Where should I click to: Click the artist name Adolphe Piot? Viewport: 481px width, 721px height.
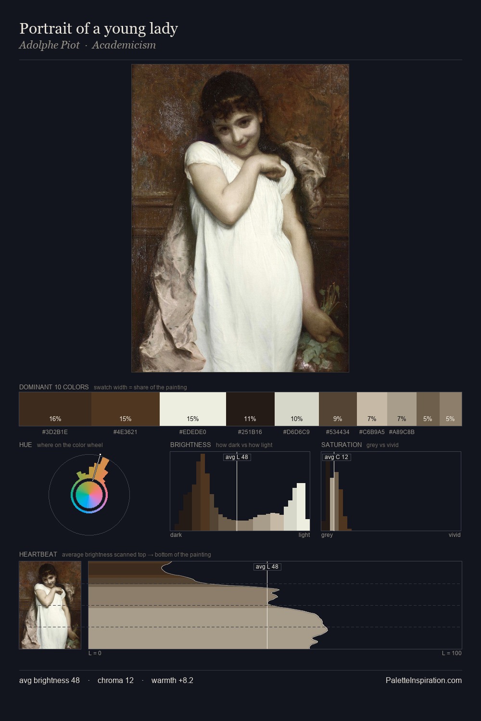50,45
